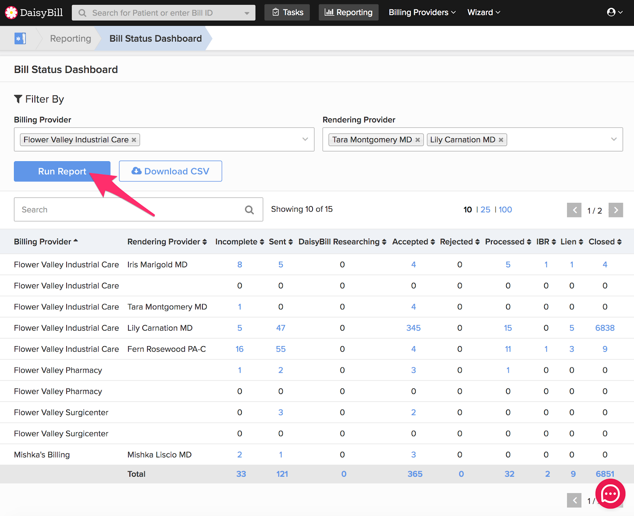Screen dimensions: 634x516
Task: Remove Flower Valley Industrial Care filter tag
Action: pos(134,140)
